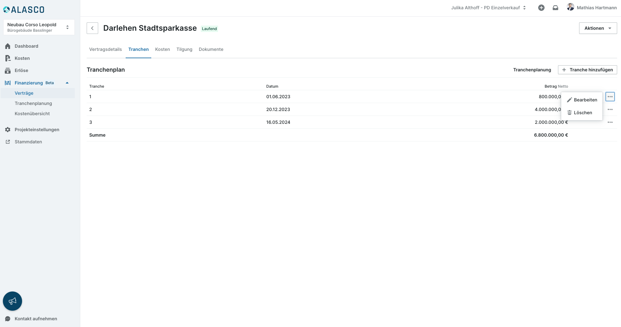Open Tranchenplanung in the sidebar
This screenshot has height=327, width=621.
coord(33,103)
